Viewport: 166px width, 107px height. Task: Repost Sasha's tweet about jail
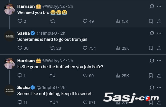pos(55,48)
